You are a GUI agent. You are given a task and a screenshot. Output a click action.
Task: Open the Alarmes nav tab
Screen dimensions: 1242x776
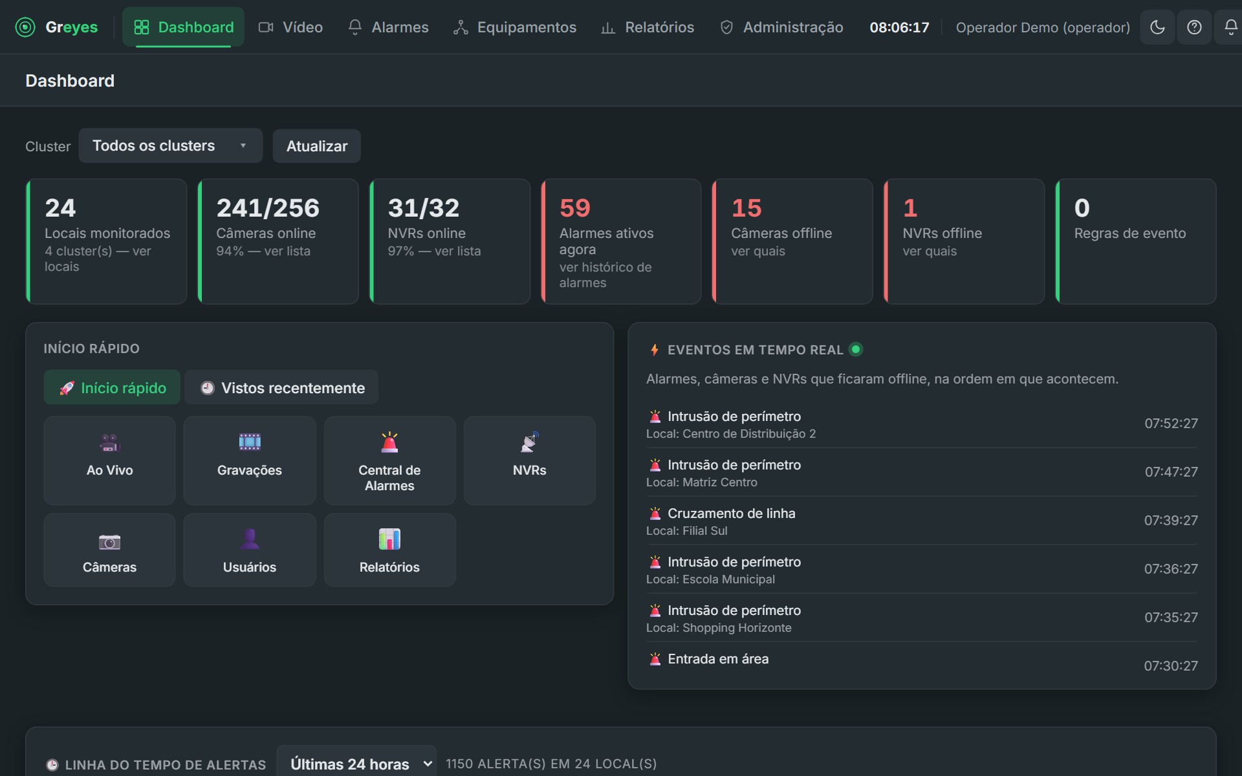(x=388, y=27)
